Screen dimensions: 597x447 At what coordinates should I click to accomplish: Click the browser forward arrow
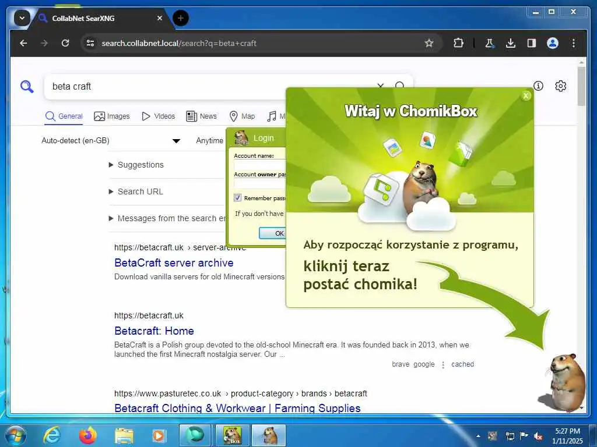(44, 43)
